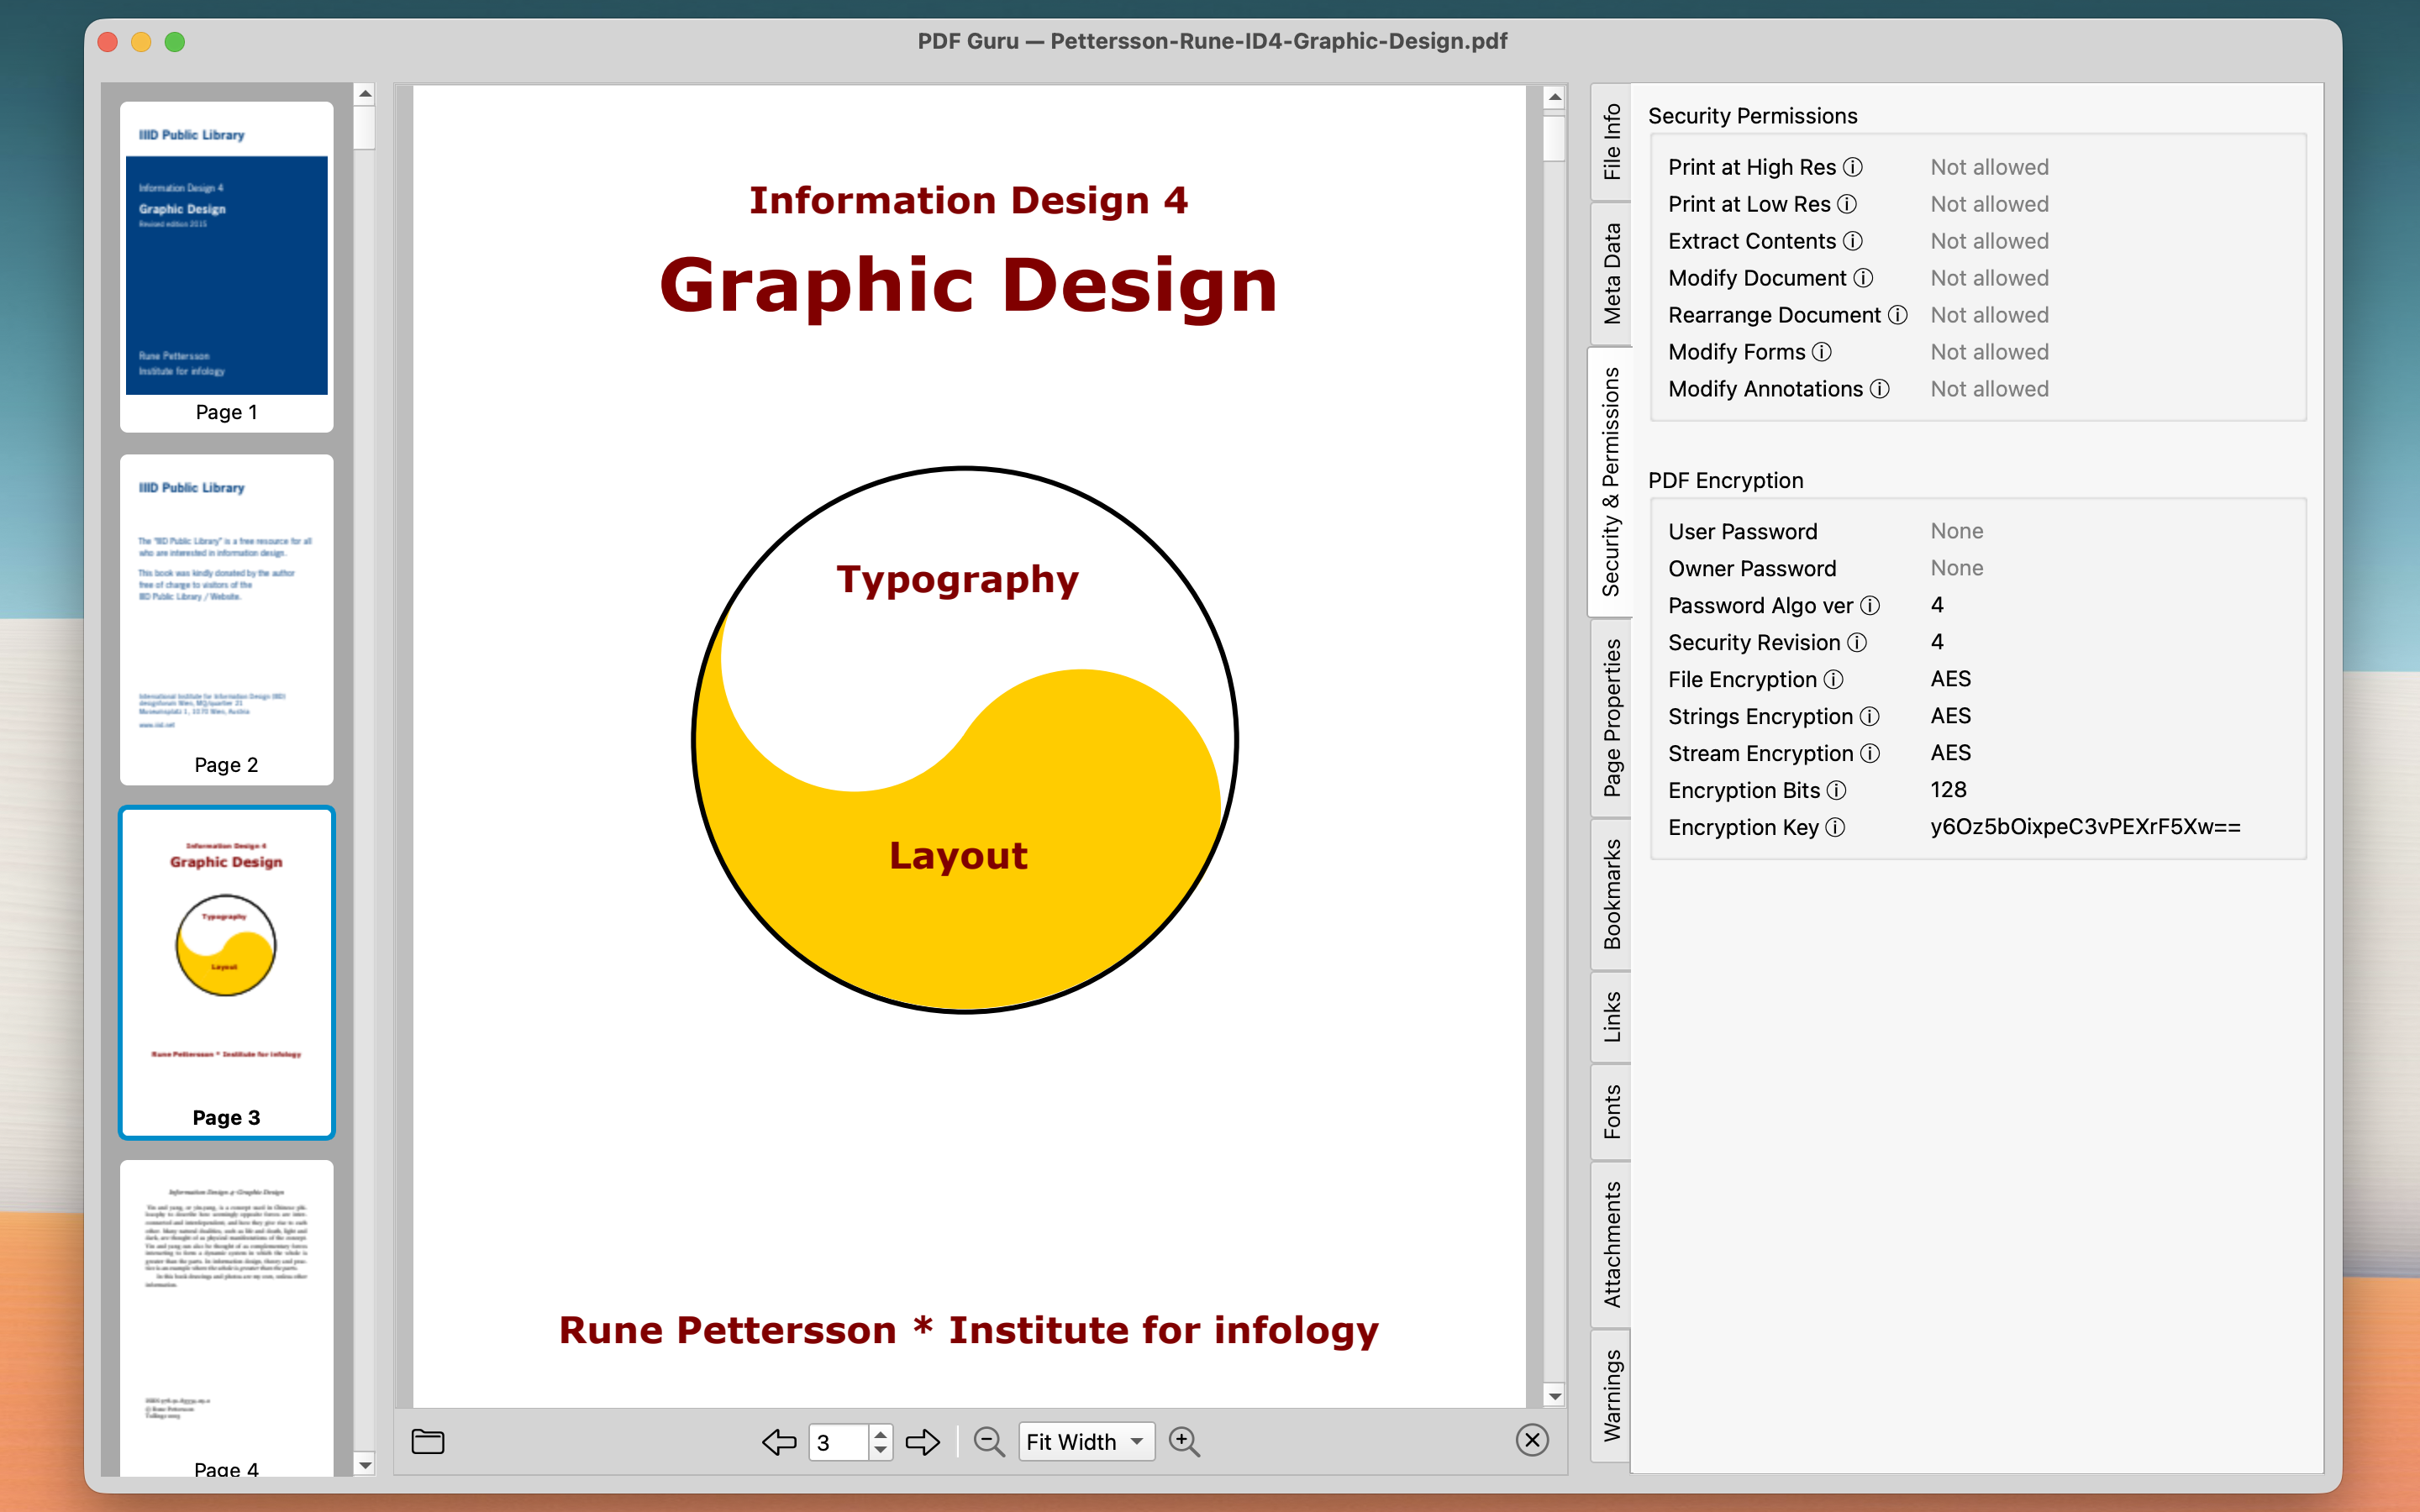Click the page number input field
The height and width of the screenshot is (1512, 2420).
[838, 1441]
